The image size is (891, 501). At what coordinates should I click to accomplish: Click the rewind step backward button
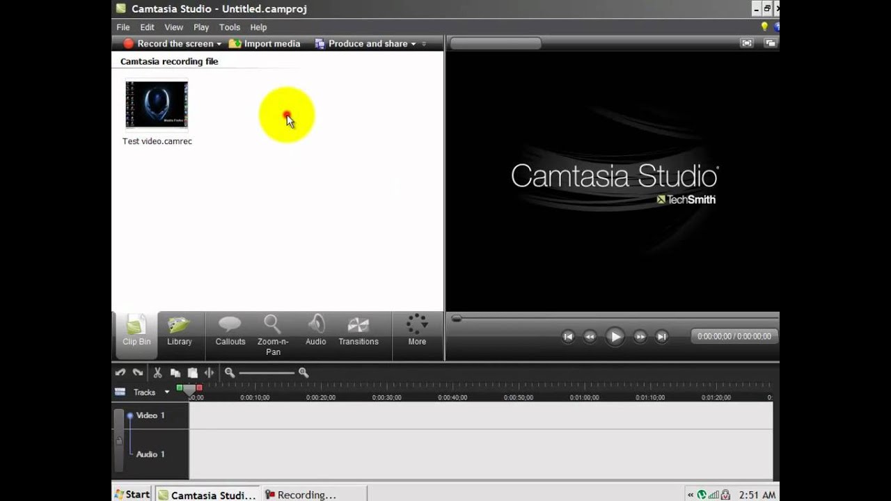point(590,337)
